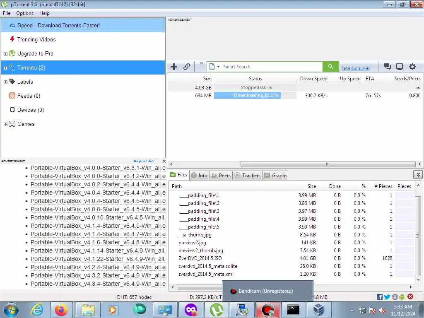Expand the Labels tree node
The width and height of the screenshot is (424, 318).
point(5,82)
